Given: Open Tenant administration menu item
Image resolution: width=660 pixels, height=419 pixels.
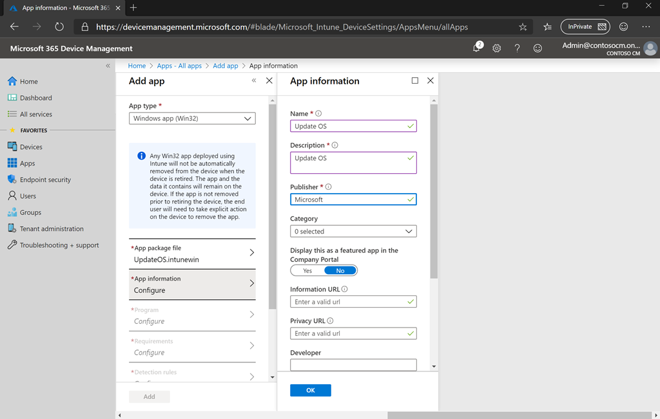Looking at the screenshot, I should pos(52,228).
